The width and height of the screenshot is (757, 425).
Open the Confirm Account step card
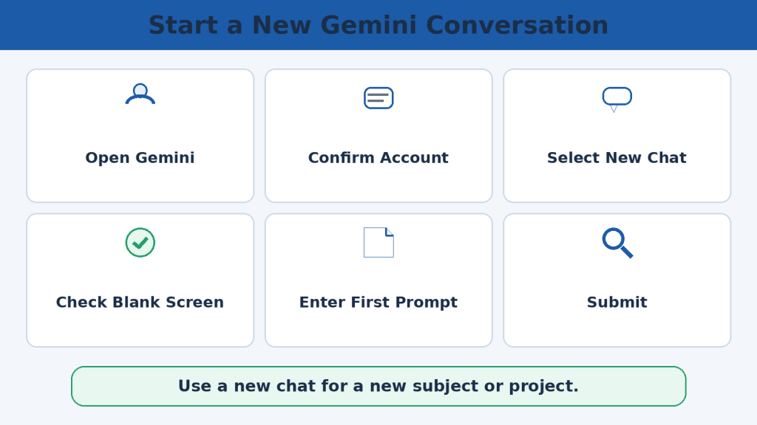click(378, 136)
